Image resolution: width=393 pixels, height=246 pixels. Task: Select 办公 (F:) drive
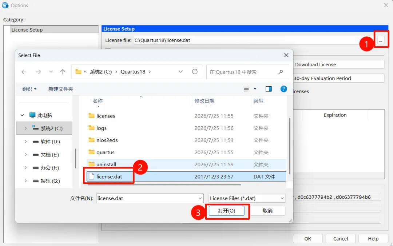tap(46, 168)
